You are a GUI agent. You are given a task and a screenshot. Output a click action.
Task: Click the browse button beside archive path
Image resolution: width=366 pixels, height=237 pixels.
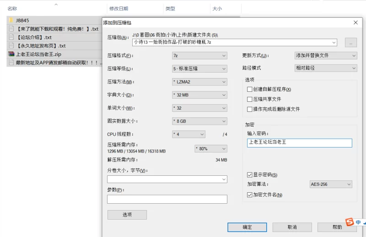pyautogui.click(x=350, y=42)
